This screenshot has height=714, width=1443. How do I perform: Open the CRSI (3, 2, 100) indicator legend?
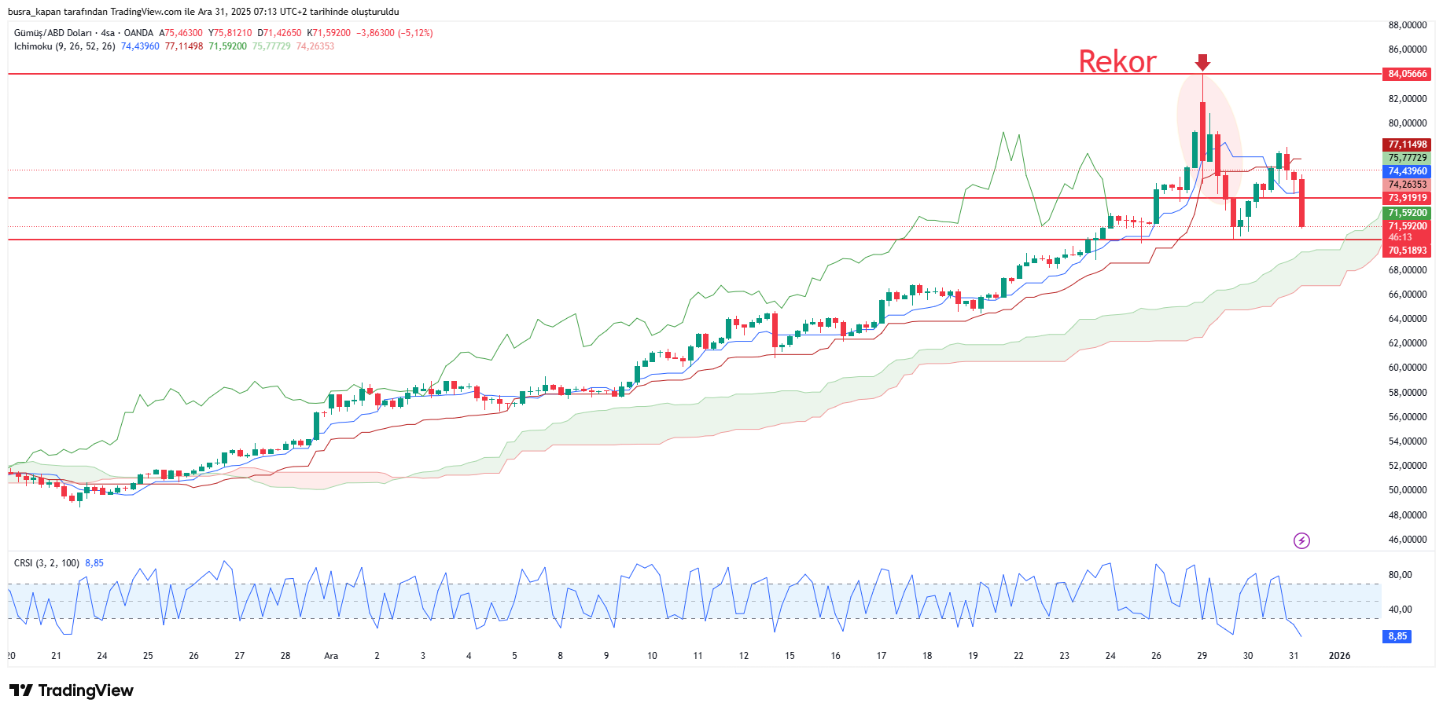click(x=46, y=563)
